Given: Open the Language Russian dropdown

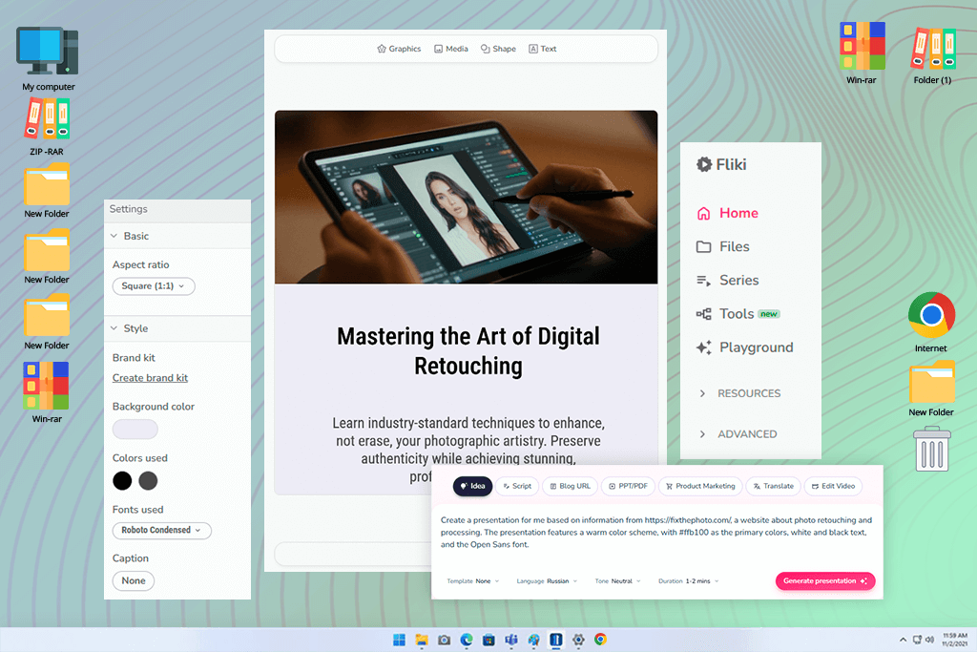Looking at the screenshot, I should pyautogui.click(x=547, y=581).
